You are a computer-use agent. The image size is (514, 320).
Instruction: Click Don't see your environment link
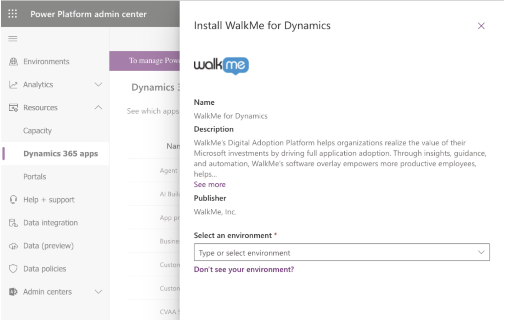244,269
